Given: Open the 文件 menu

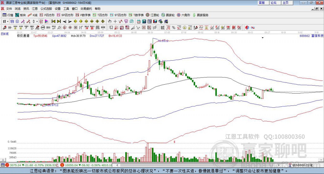Looking at the screenshot, I should (x=9, y=9).
